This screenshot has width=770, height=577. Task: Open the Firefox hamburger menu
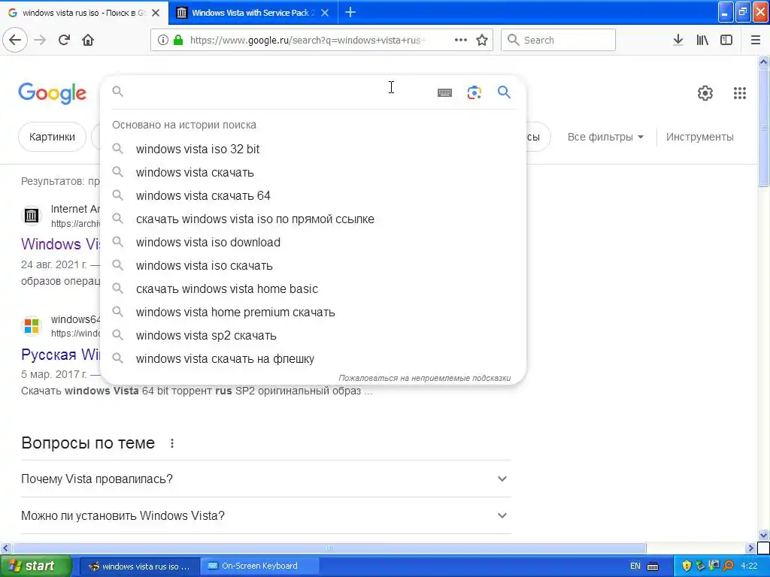(755, 40)
